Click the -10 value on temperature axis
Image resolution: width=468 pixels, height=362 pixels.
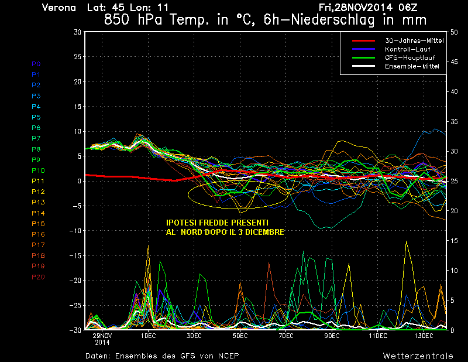point(75,231)
